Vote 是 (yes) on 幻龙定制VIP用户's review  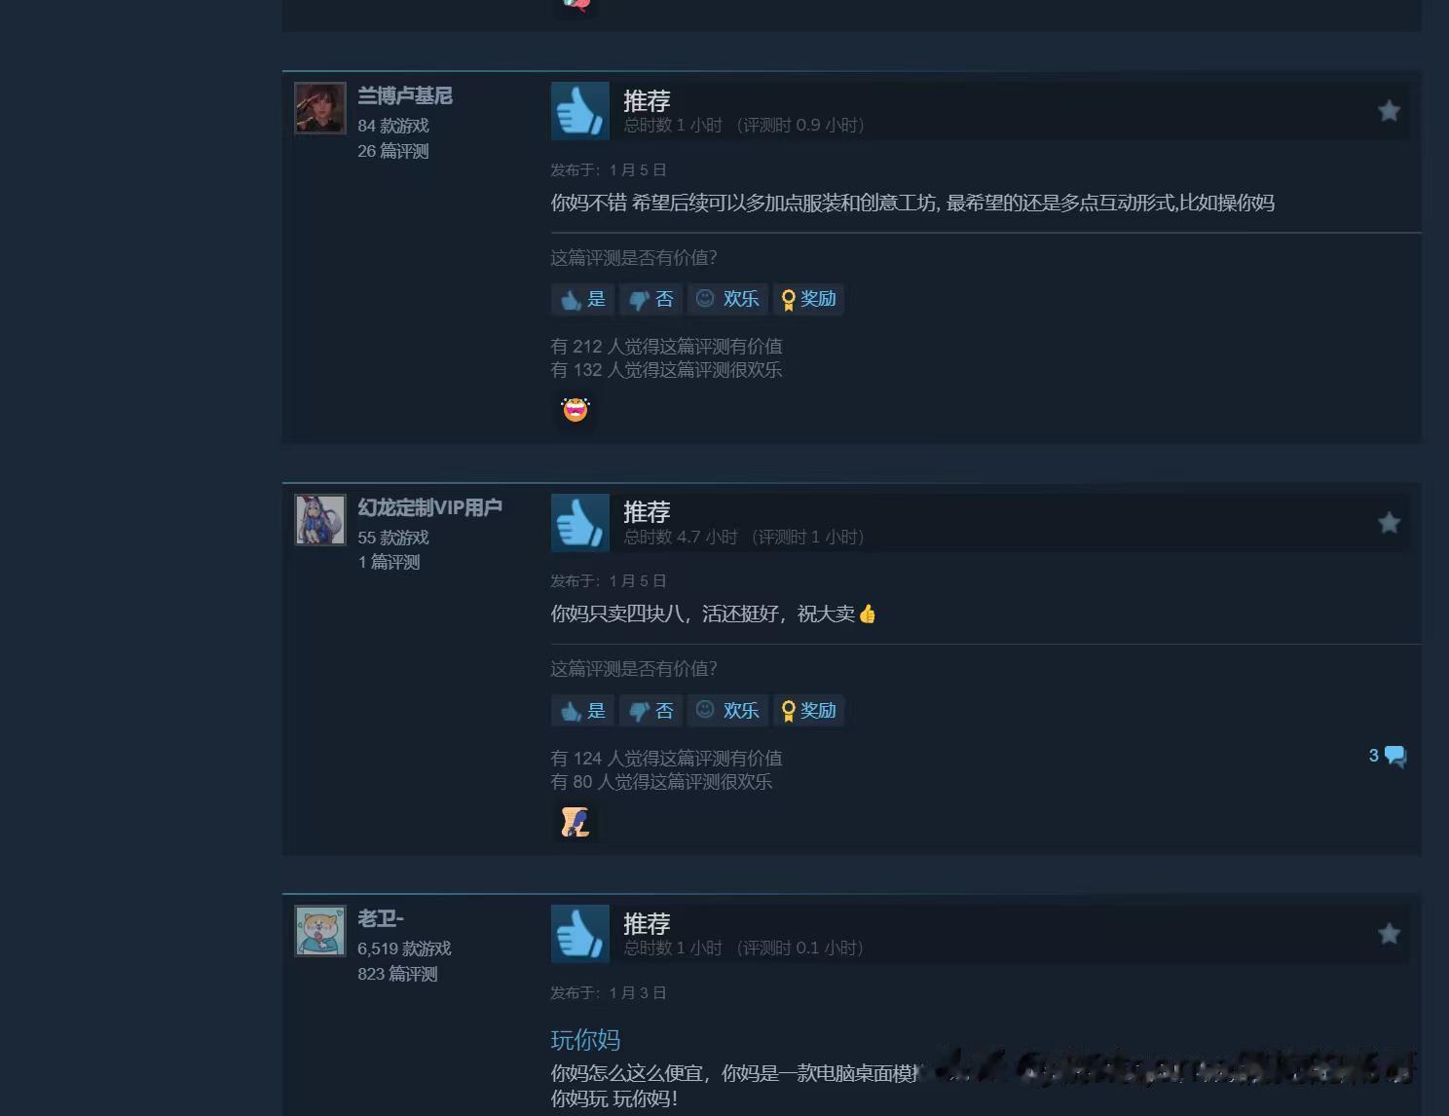tap(582, 711)
